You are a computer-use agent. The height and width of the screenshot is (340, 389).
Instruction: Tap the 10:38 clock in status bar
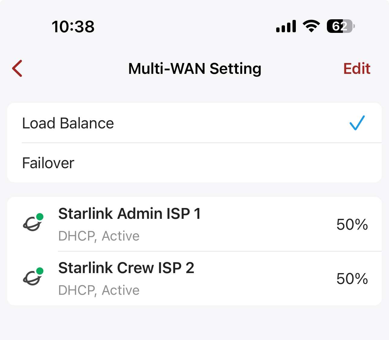73,27
